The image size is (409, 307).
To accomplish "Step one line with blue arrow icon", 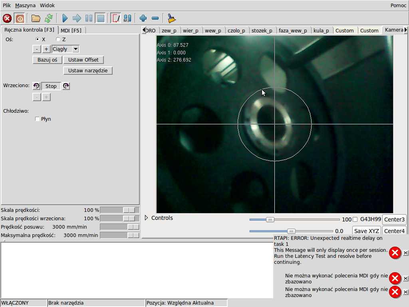I will click(x=77, y=18).
